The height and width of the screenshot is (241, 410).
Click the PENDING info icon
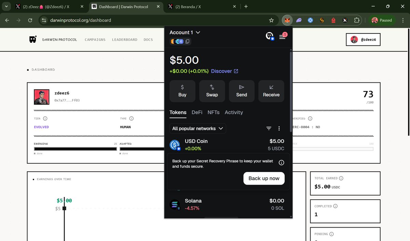(331, 234)
